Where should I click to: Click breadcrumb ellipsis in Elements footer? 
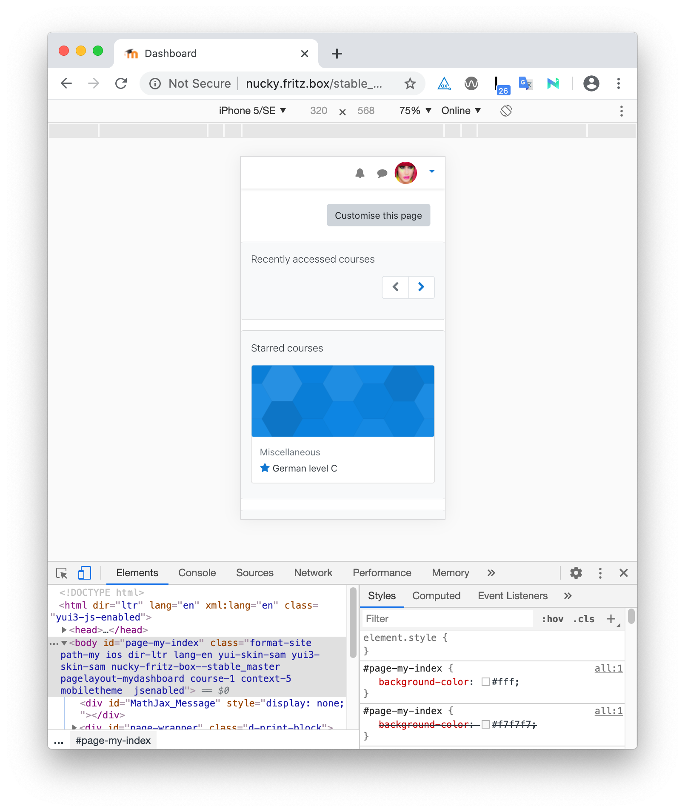(59, 741)
